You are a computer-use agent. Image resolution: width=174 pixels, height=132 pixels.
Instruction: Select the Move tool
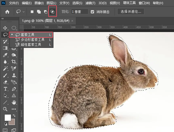tap(5, 28)
